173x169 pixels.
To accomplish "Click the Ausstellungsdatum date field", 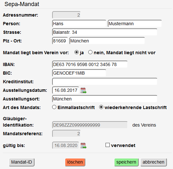I will click(66, 90).
